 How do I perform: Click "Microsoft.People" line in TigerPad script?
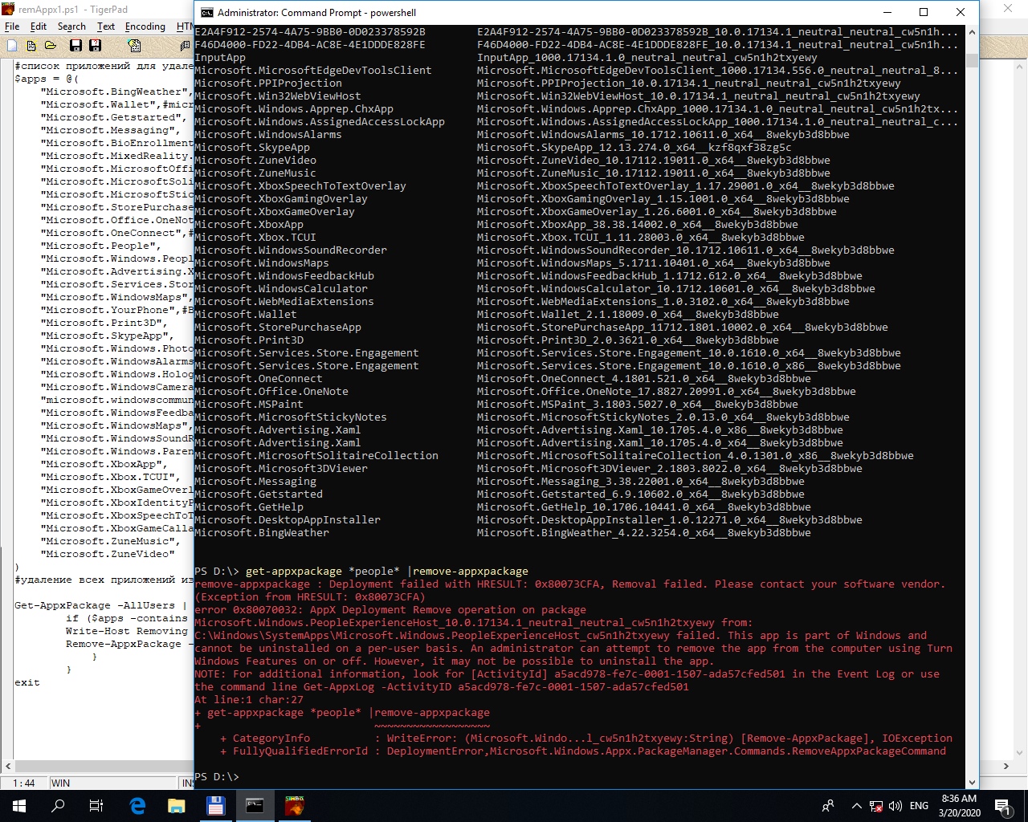[101, 246]
